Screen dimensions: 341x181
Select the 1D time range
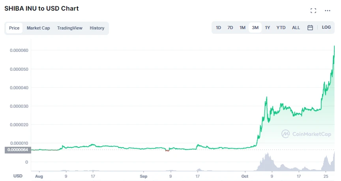[x=218, y=28]
